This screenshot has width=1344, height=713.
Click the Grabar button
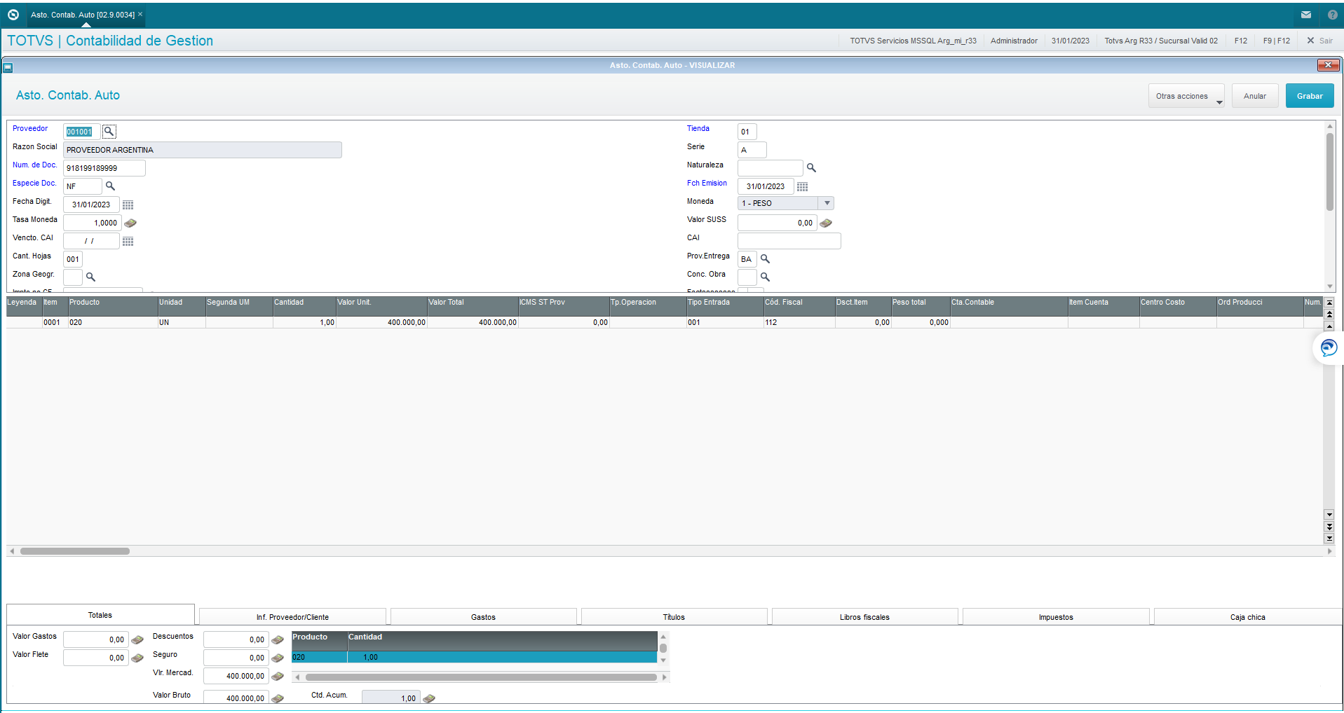1310,96
